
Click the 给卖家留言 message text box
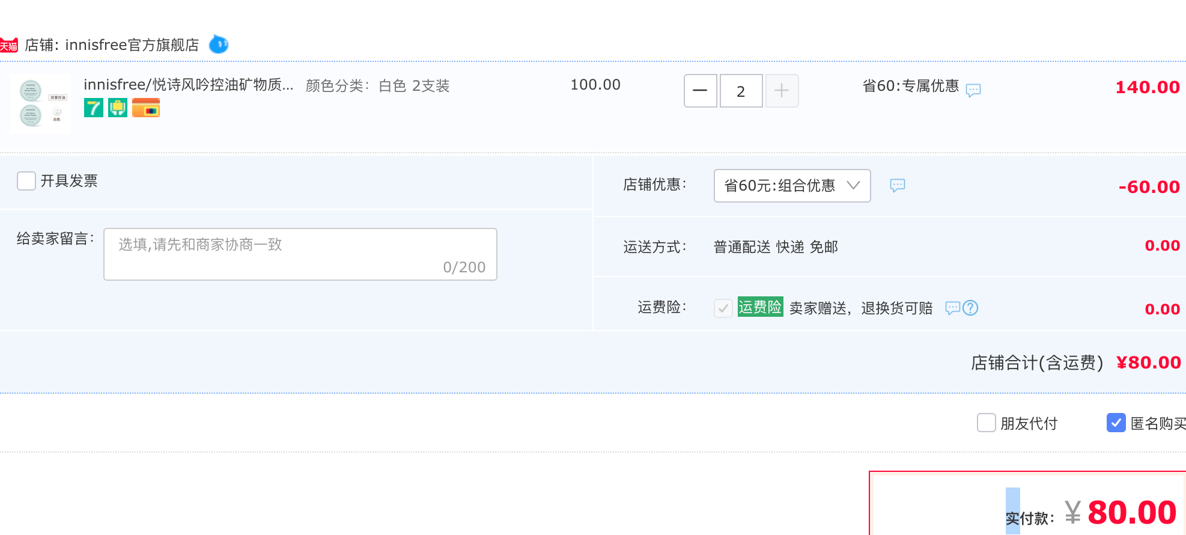[x=300, y=254]
